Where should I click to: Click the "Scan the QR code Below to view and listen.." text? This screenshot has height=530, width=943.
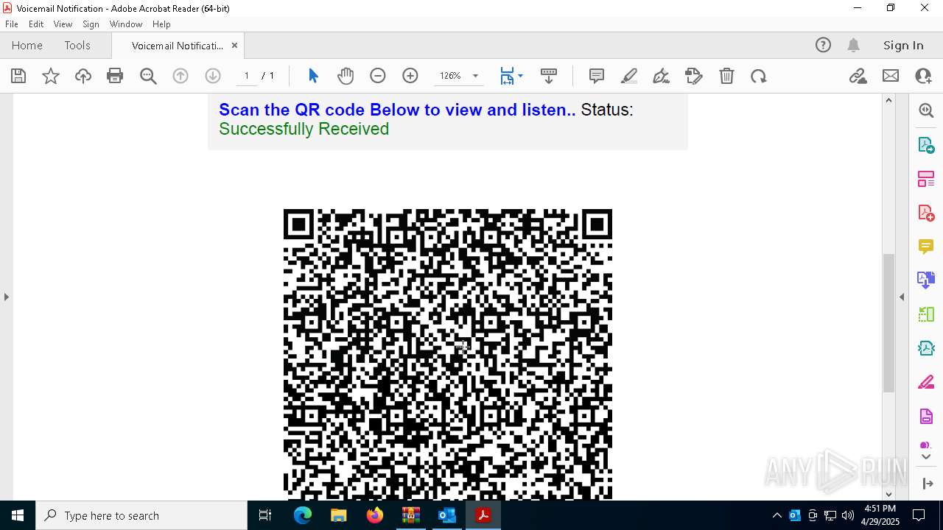pyautogui.click(x=397, y=110)
